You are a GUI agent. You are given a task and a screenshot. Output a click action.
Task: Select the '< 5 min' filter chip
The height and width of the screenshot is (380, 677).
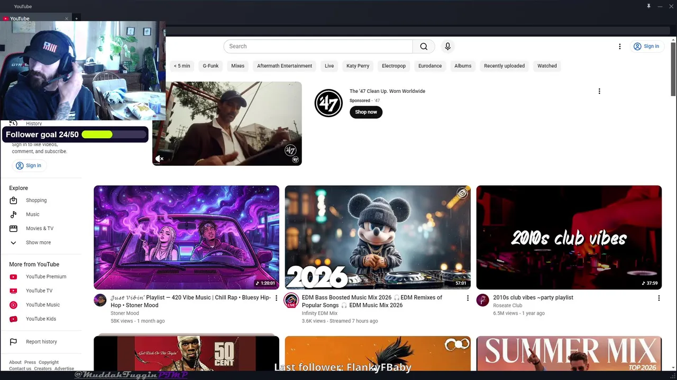182,66
